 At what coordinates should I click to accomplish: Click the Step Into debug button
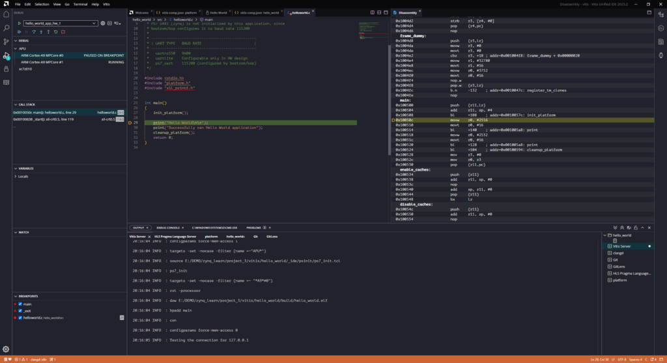coord(41,32)
